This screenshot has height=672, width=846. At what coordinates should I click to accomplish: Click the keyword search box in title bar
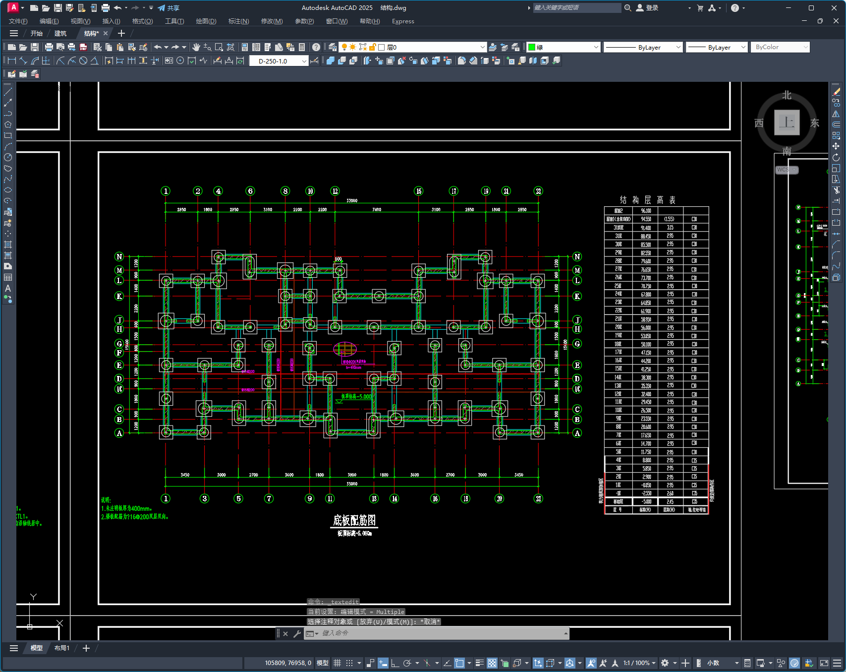coord(577,8)
